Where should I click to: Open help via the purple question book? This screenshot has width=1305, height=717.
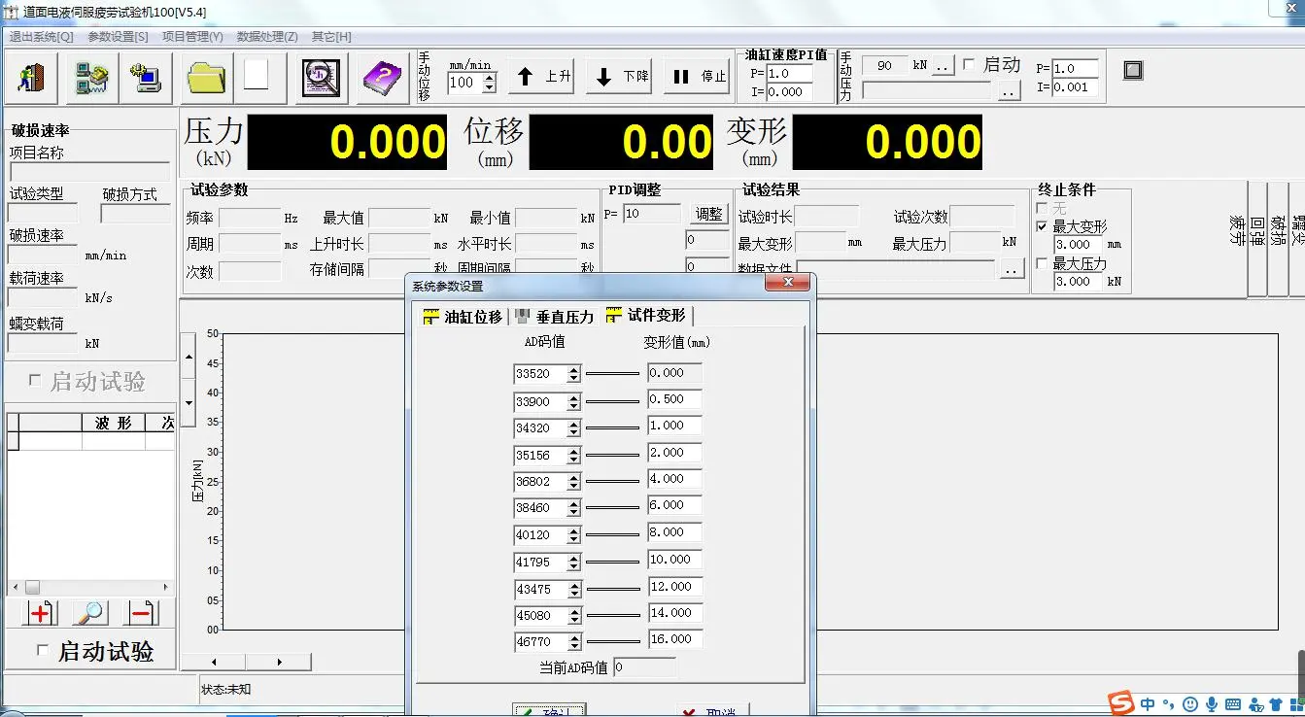pyautogui.click(x=384, y=78)
